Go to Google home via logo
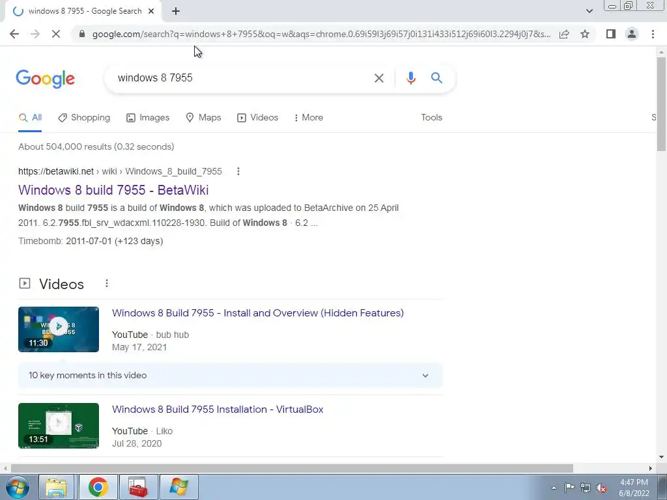667x500 pixels. [x=46, y=79]
